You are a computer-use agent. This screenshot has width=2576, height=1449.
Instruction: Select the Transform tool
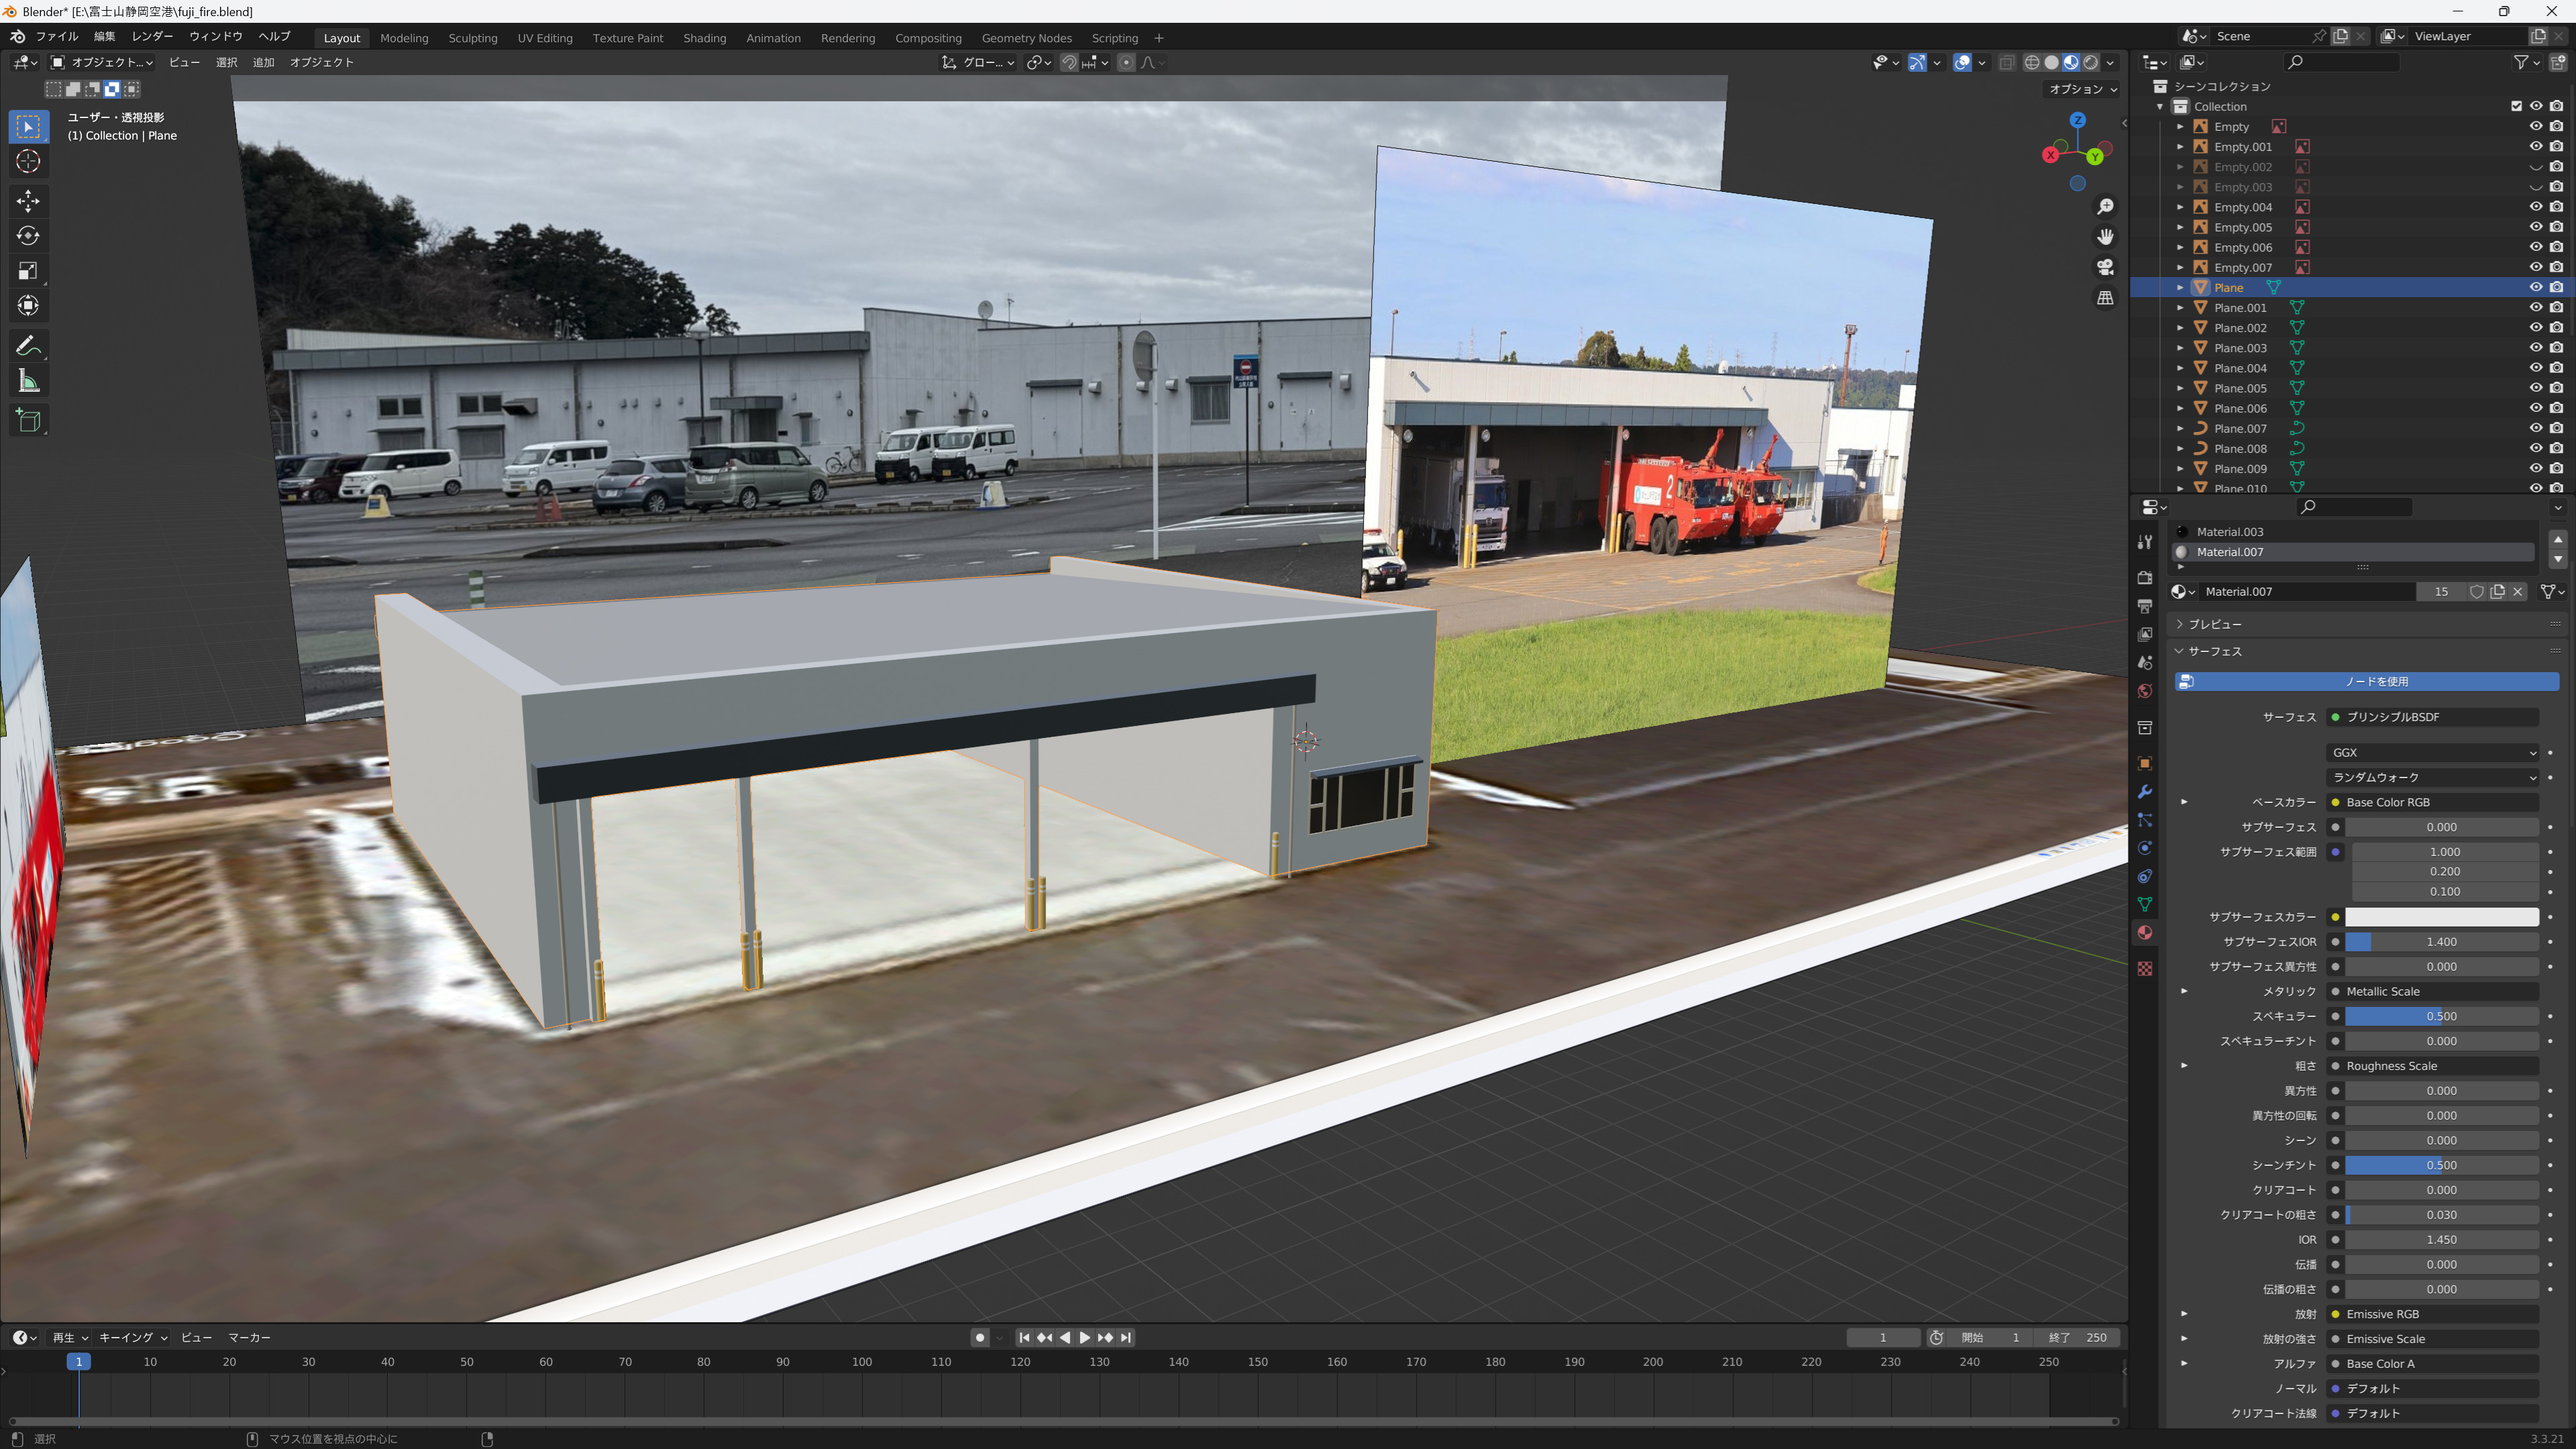[x=28, y=306]
